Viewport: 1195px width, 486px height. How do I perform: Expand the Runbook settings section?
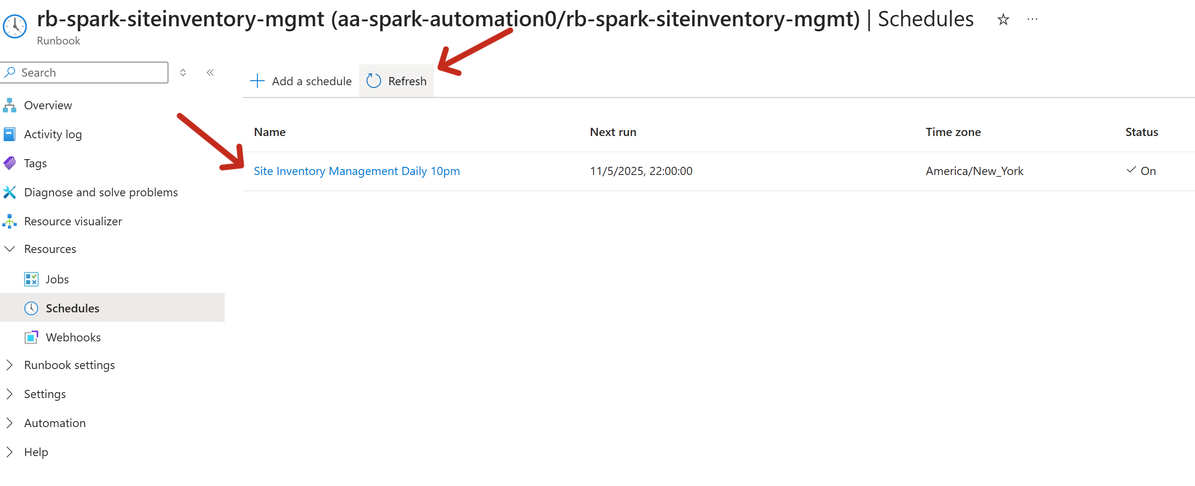tap(10, 365)
